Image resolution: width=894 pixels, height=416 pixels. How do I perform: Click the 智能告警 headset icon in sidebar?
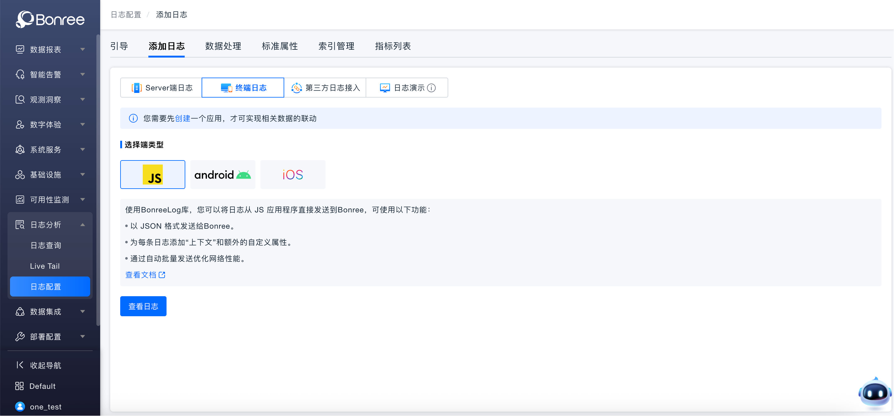[x=20, y=74]
